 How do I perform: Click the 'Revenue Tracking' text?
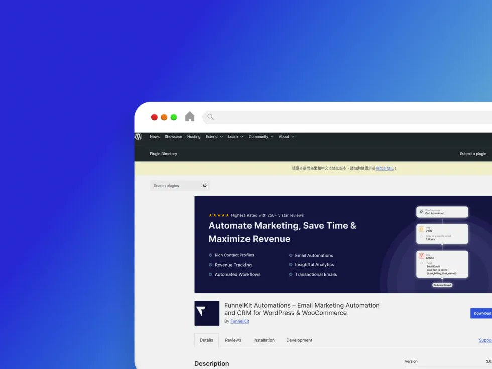[233, 265]
